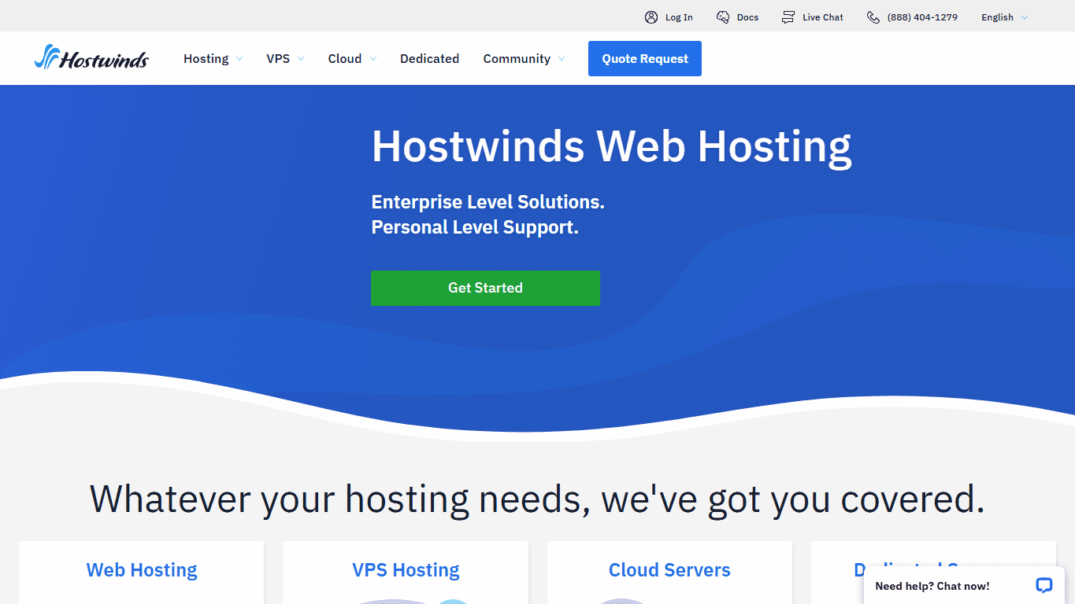This screenshot has height=604, width=1075.
Task: Click the Enterprise Level Solutions text
Action: [x=487, y=202]
